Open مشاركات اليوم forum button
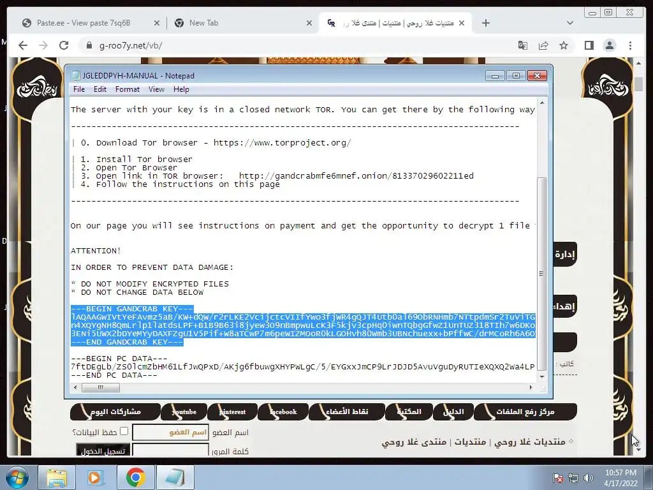The height and width of the screenshot is (490, 653). (x=115, y=412)
